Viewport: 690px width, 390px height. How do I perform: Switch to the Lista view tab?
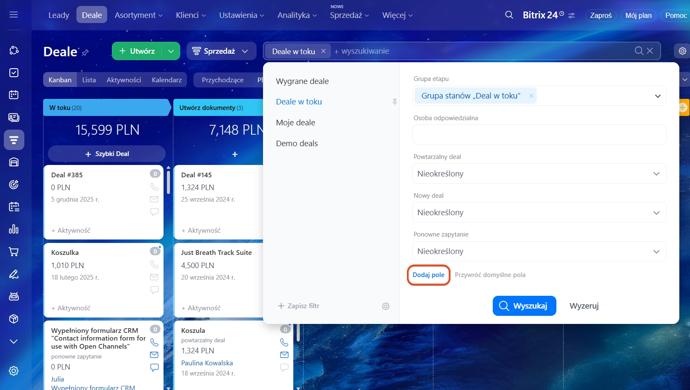point(89,80)
